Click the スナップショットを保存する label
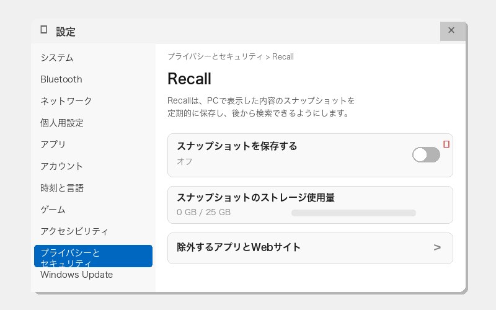Viewport: 496px width, 310px height. tap(237, 146)
